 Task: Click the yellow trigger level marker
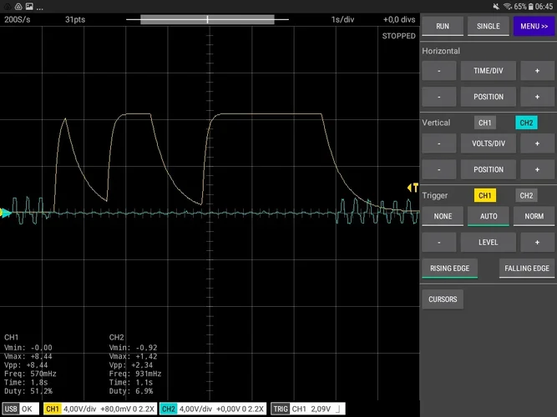413,188
